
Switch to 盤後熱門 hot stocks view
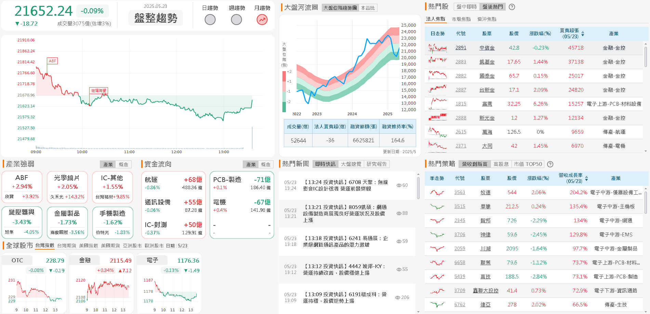[x=492, y=7]
